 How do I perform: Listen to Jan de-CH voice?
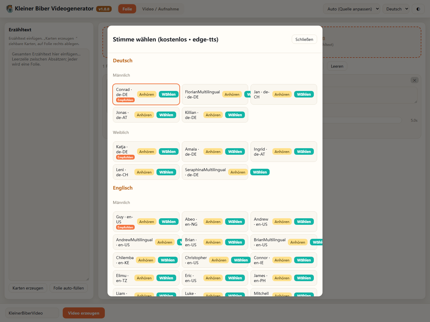pyautogui.click(x=282, y=95)
